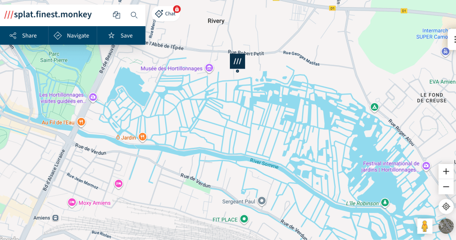456x240 pixels.
Task: Zoom out on the map
Action: coord(446,187)
